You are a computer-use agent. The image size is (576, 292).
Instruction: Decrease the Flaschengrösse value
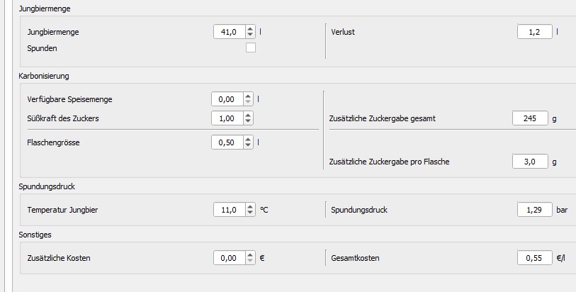pos(248,145)
